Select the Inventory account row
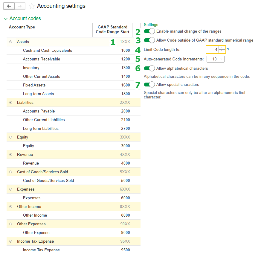Image resolution: width=261 pixels, height=260 pixels. (74, 68)
